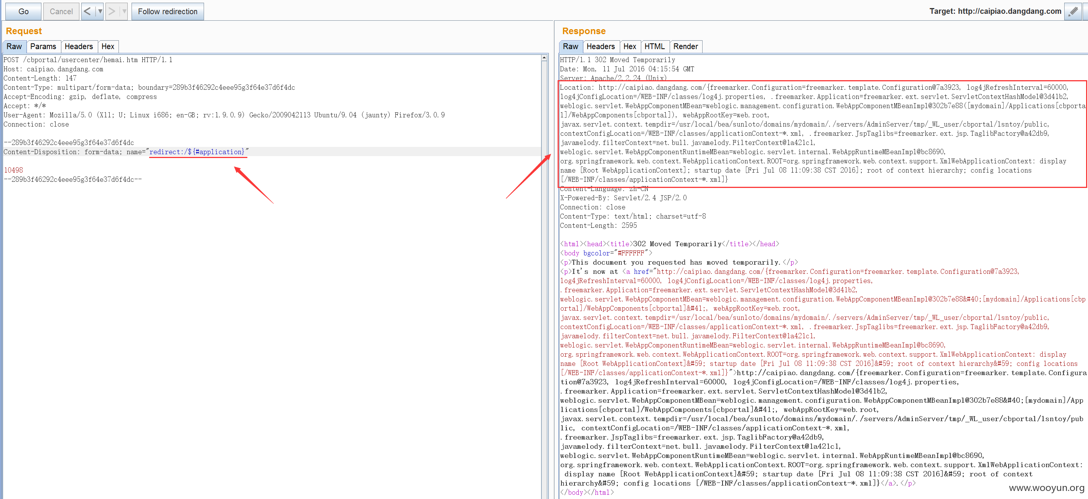Click the User-Agent header line
The height and width of the screenshot is (499, 1088).
click(x=224, y=115)
